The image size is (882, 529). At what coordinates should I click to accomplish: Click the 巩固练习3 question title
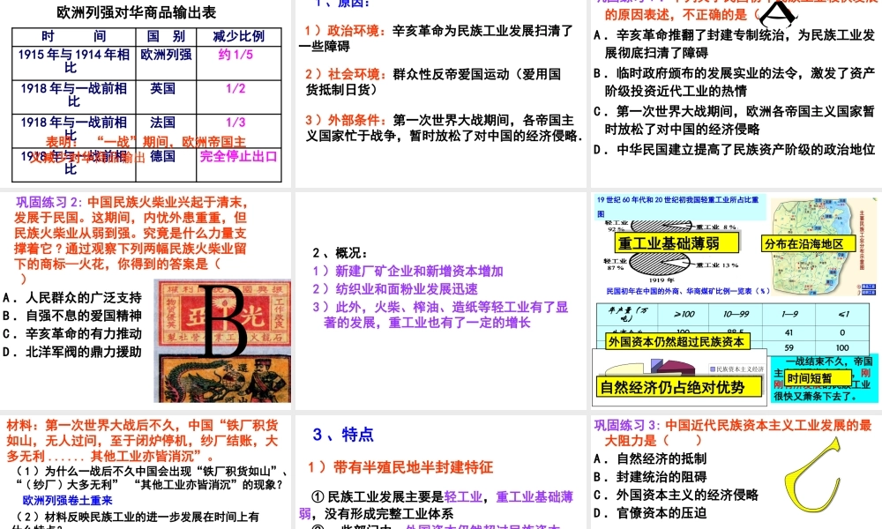click(x=733, y=433)
